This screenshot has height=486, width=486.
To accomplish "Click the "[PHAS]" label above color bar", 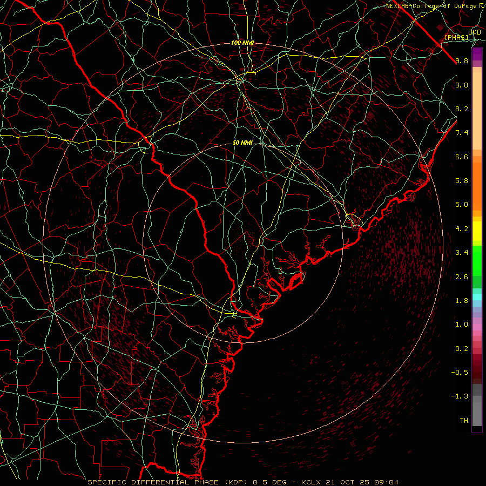I will coord(456,37).
